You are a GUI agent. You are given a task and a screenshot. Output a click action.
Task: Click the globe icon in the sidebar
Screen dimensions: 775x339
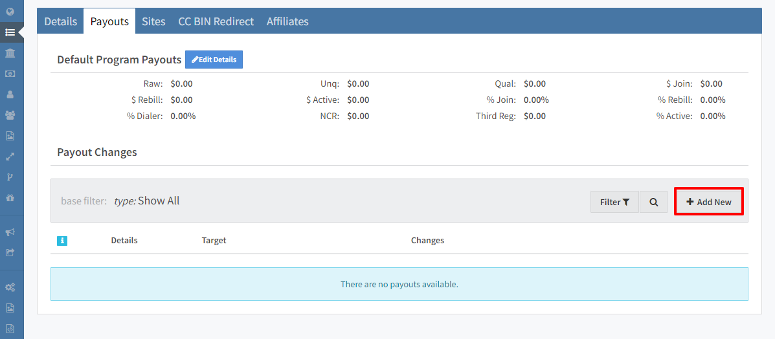[x=10, y=11]
